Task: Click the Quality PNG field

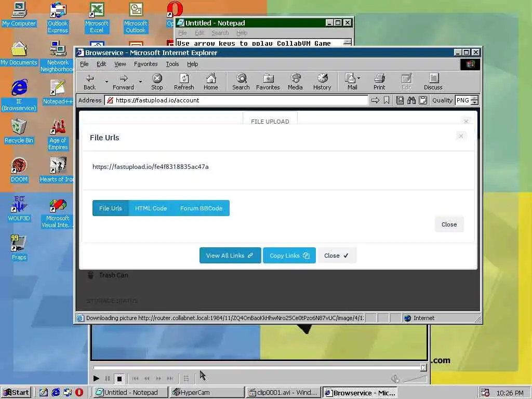Action: click(x=463, y=100)
